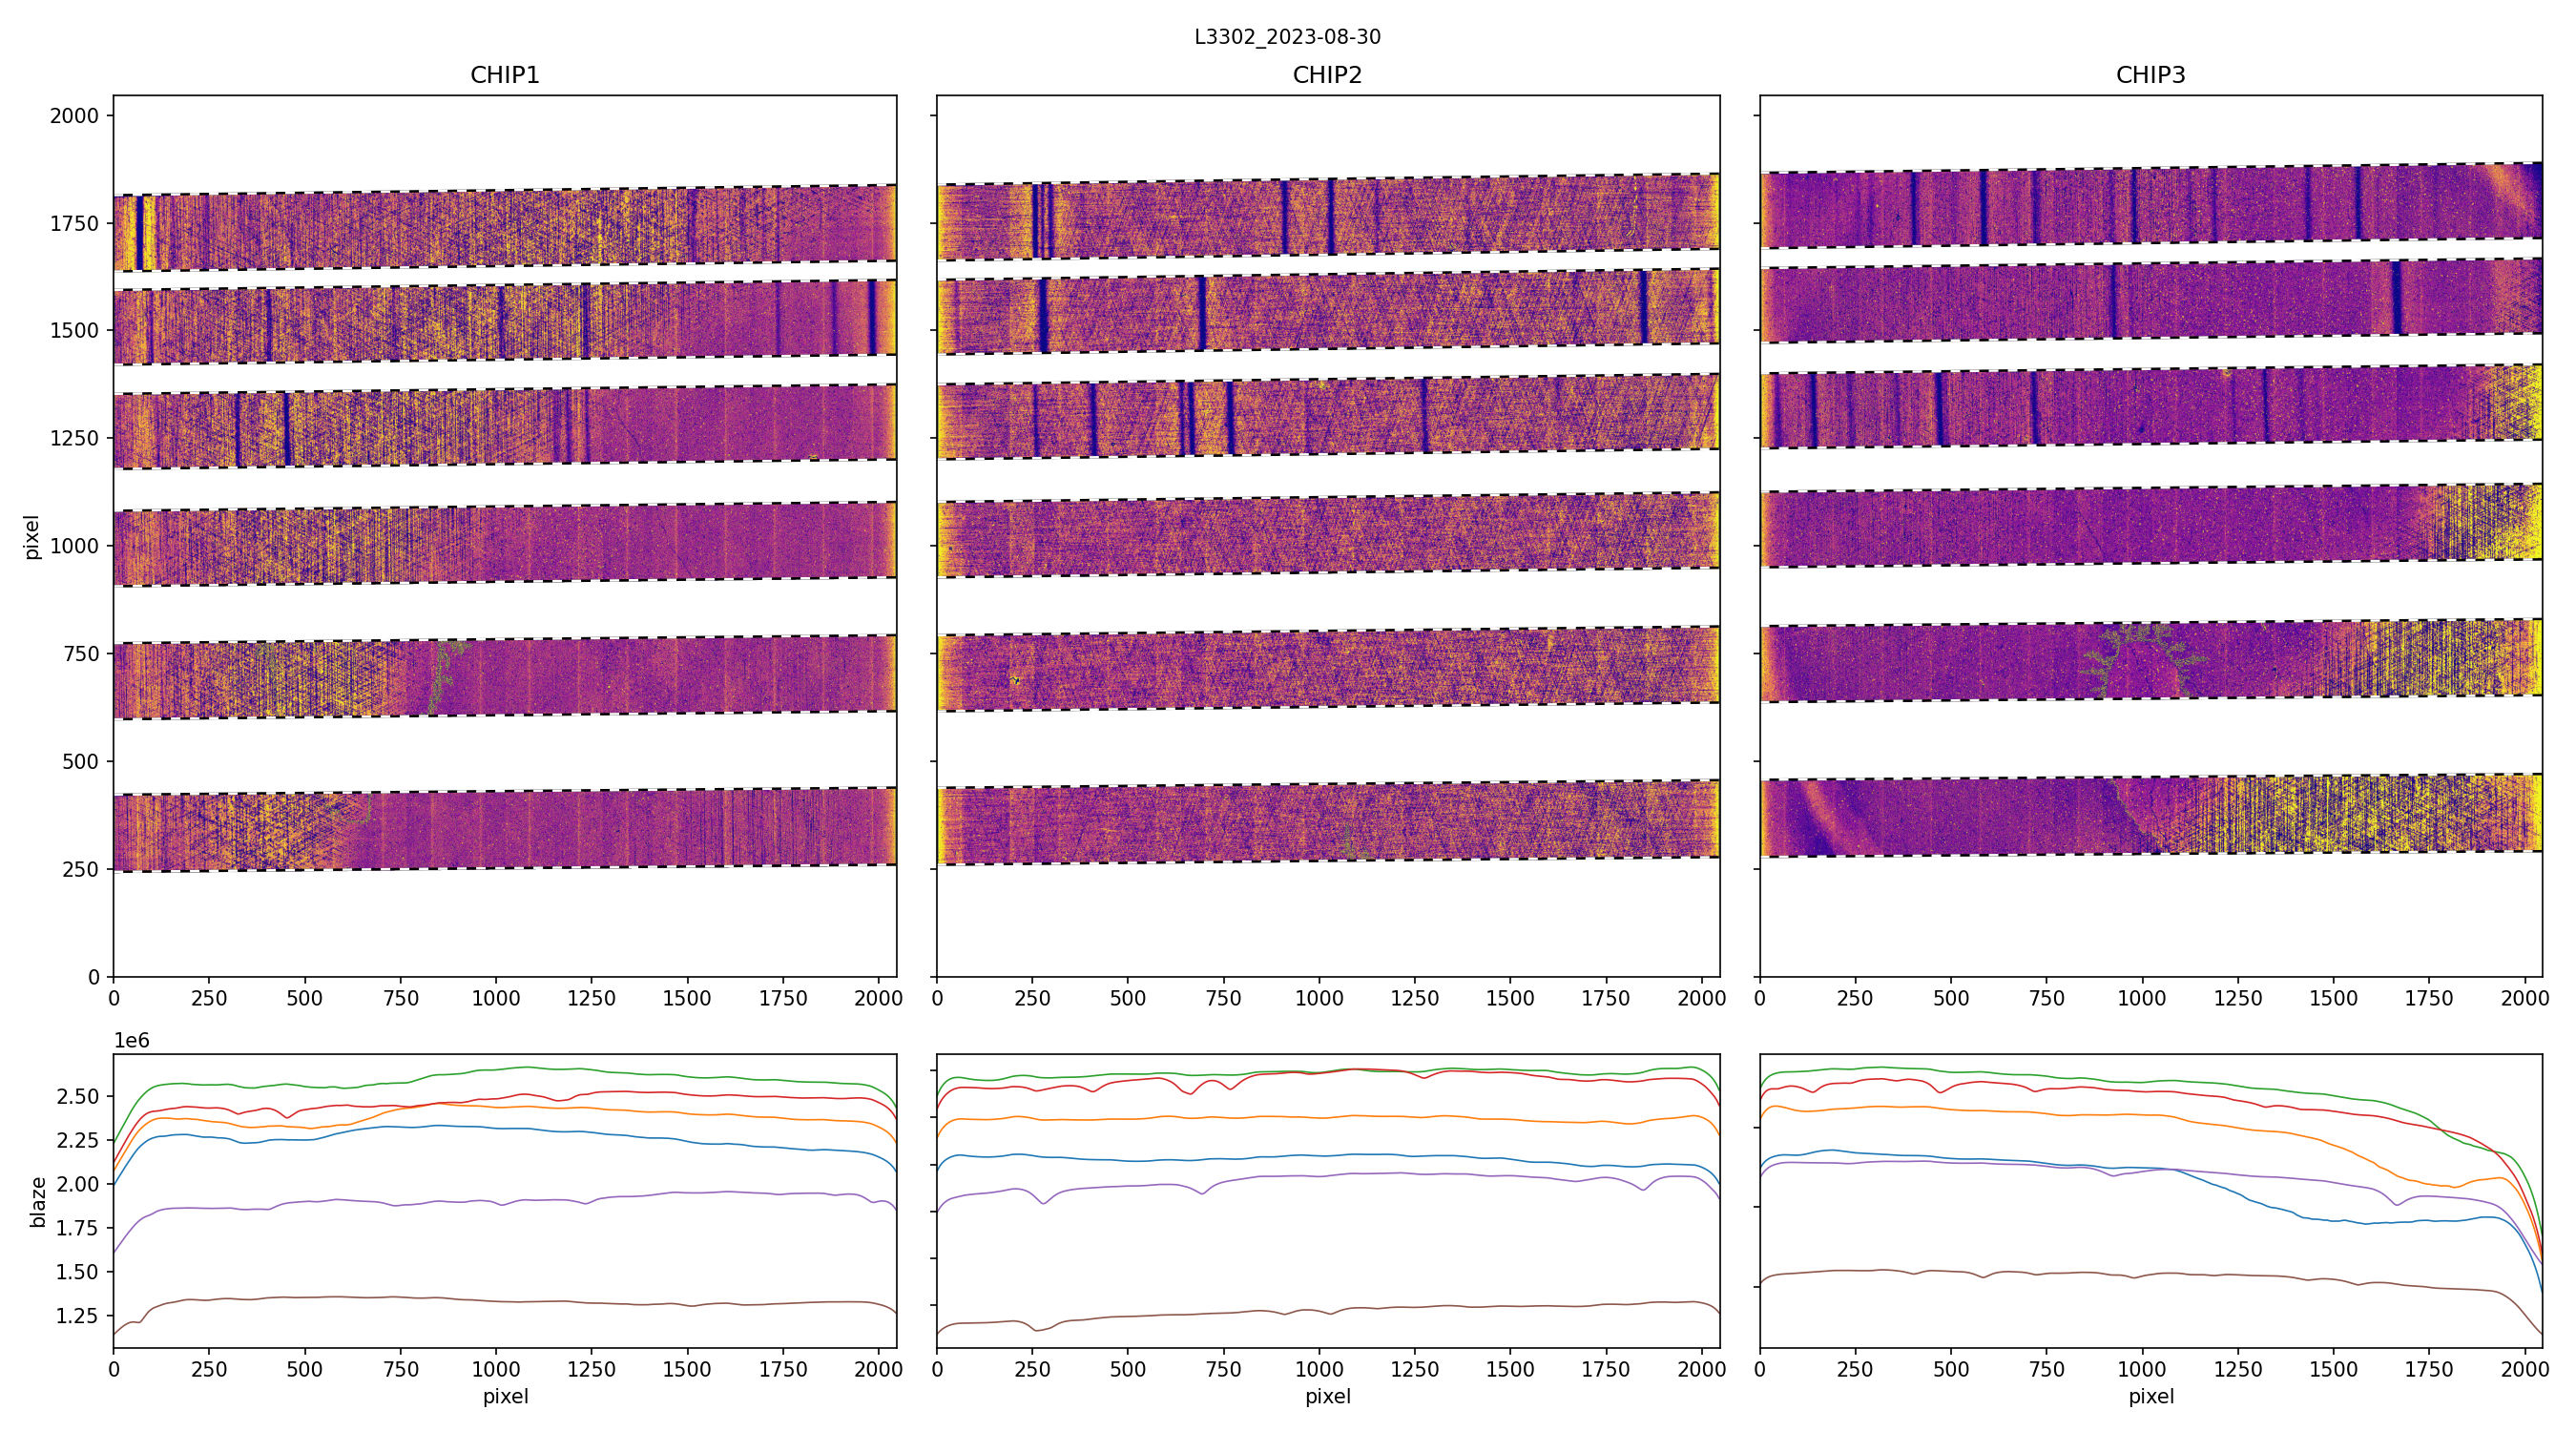Click the vertical pixel y-axis label

[x=32, y=537]
